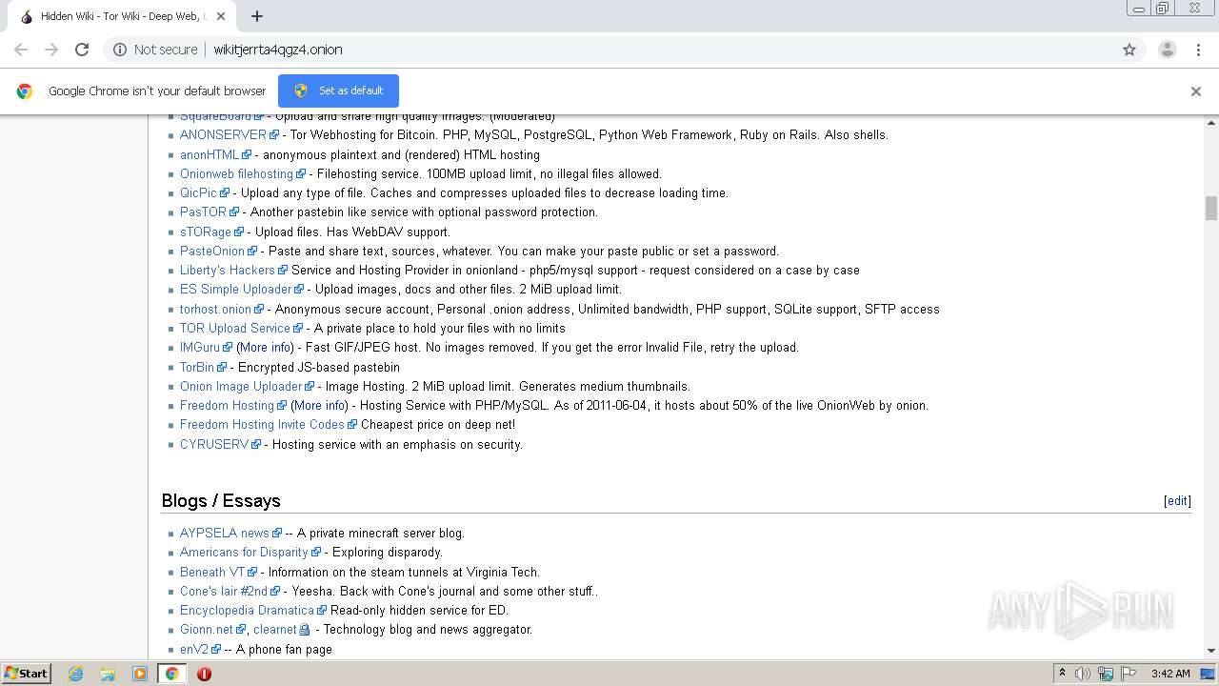Viewport: 1219px width, 686px height.
Task: Open the Gionn.net link
Action: click(x=207, y=629)
